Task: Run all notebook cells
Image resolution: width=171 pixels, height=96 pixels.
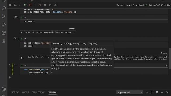Action: pyautogui.click(x=10, y=5)
